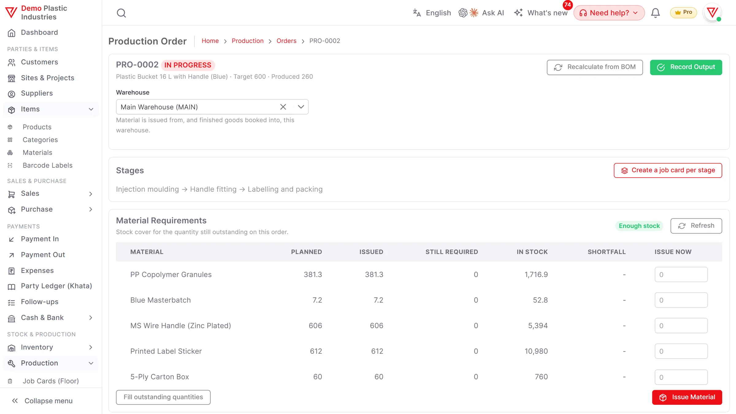The width and height of the screenshot is (736, 414).
Task: Open Suppliers in sidebar
Action: click(51, 93)
